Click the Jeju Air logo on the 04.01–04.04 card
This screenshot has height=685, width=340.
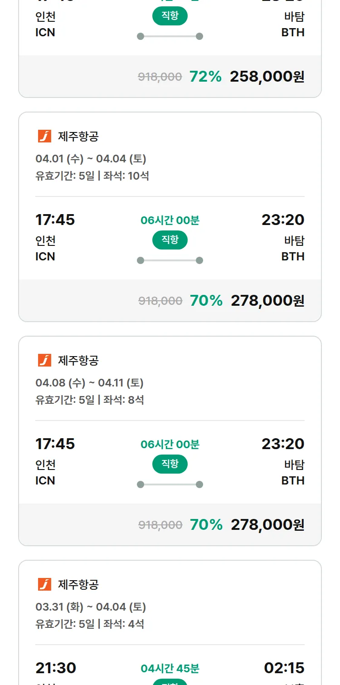click(x=44, y=136)
